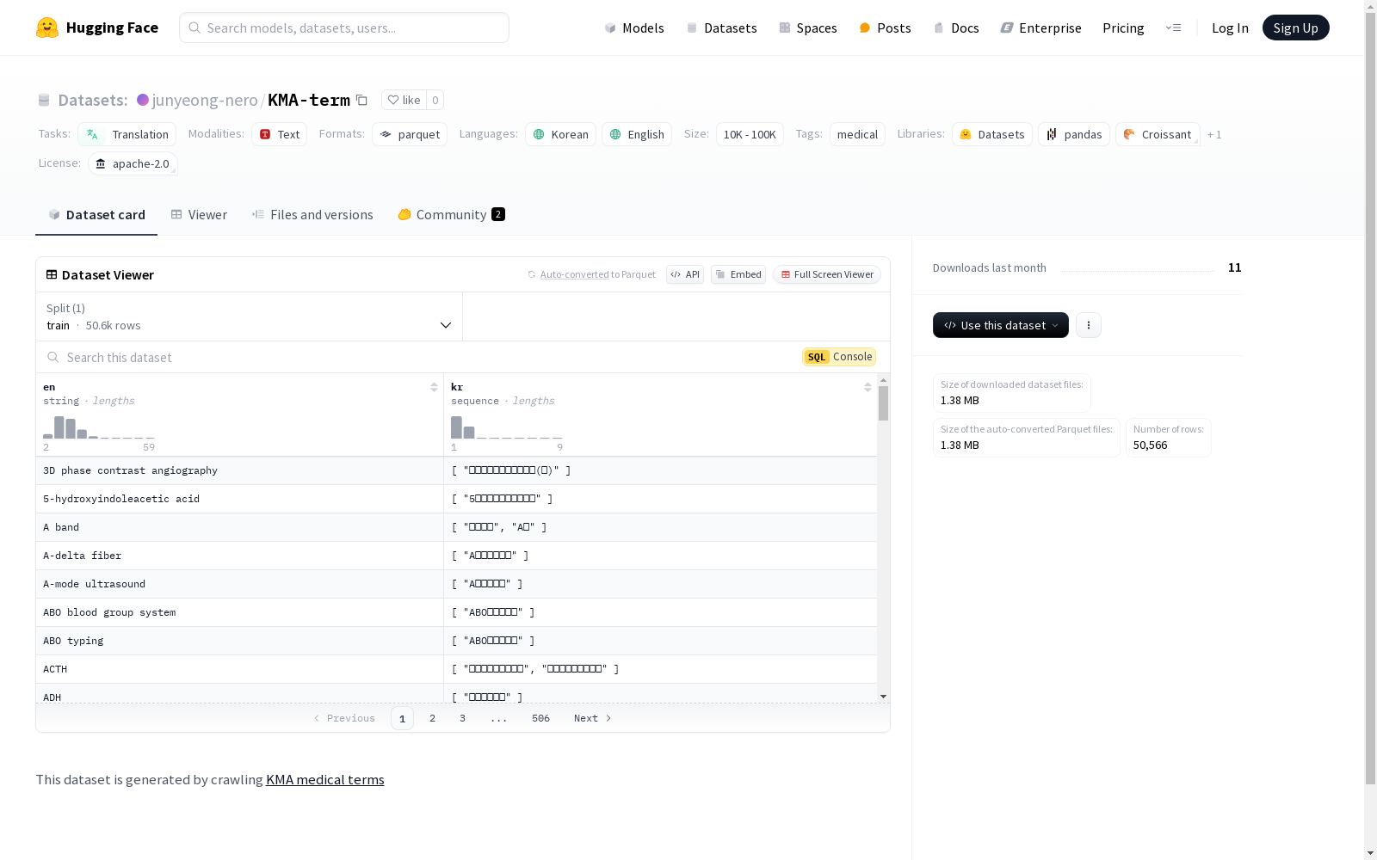Select the 10K - 100K size tag

tap(750, 134)
